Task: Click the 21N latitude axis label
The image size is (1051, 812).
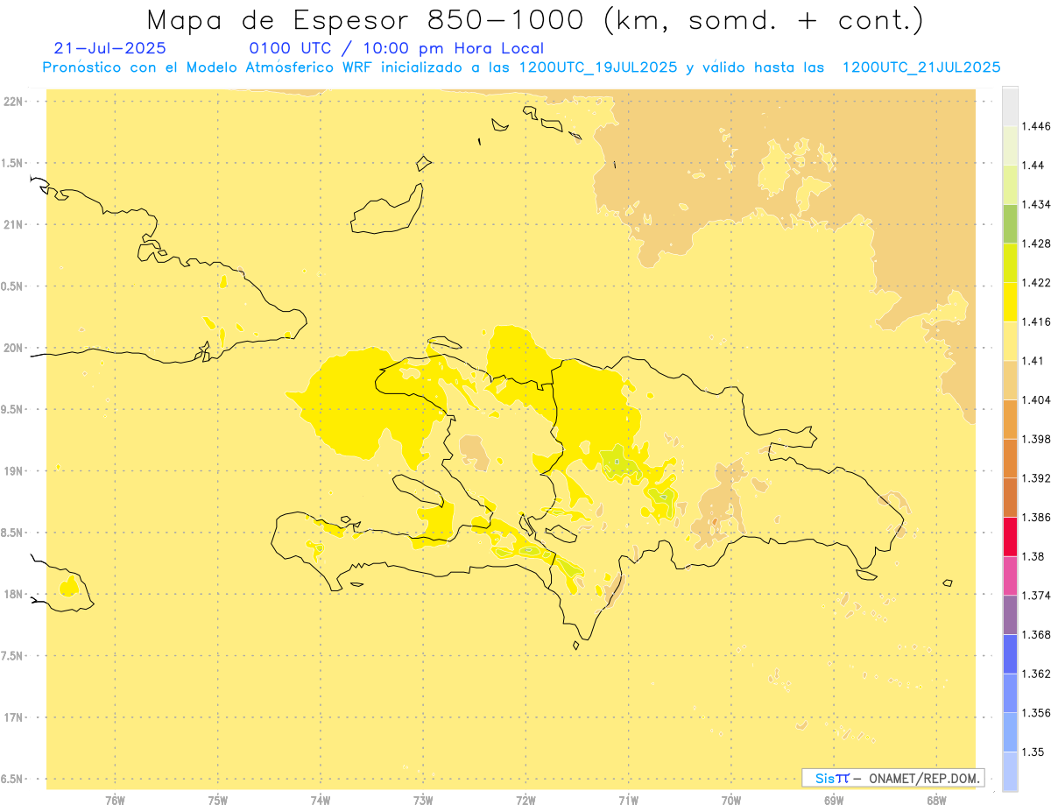Action: (x=13, y=225)
